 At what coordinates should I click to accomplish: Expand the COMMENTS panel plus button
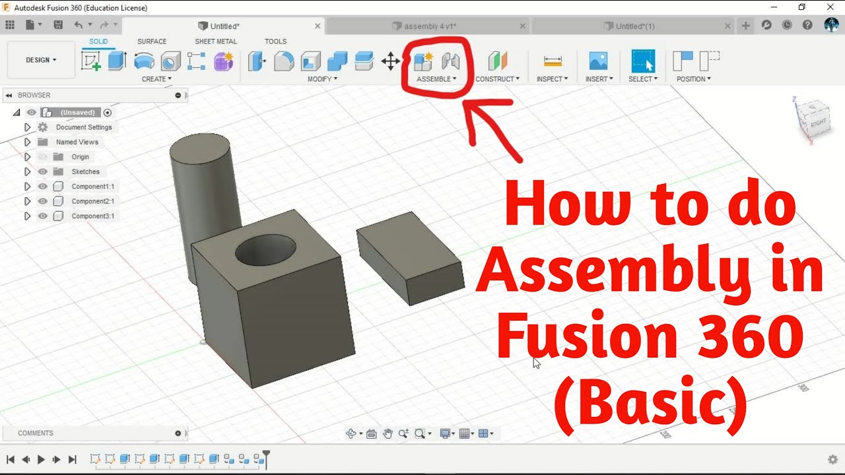point(178,433)
